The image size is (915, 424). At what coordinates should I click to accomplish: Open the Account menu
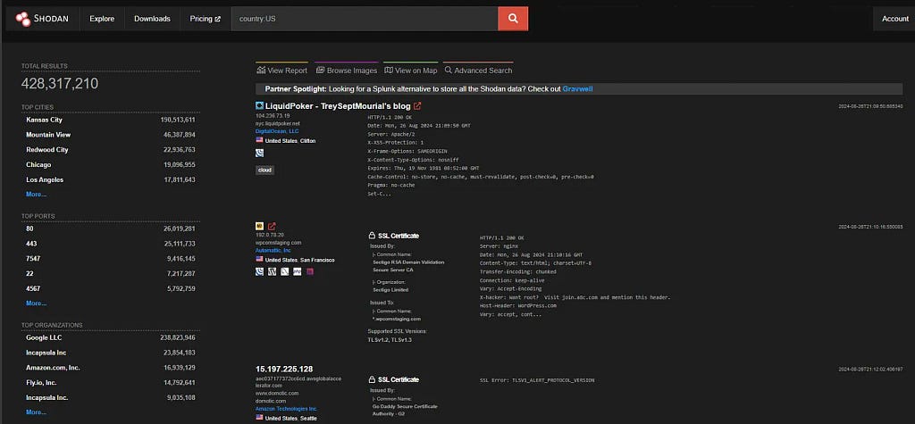tap(894, 19)
